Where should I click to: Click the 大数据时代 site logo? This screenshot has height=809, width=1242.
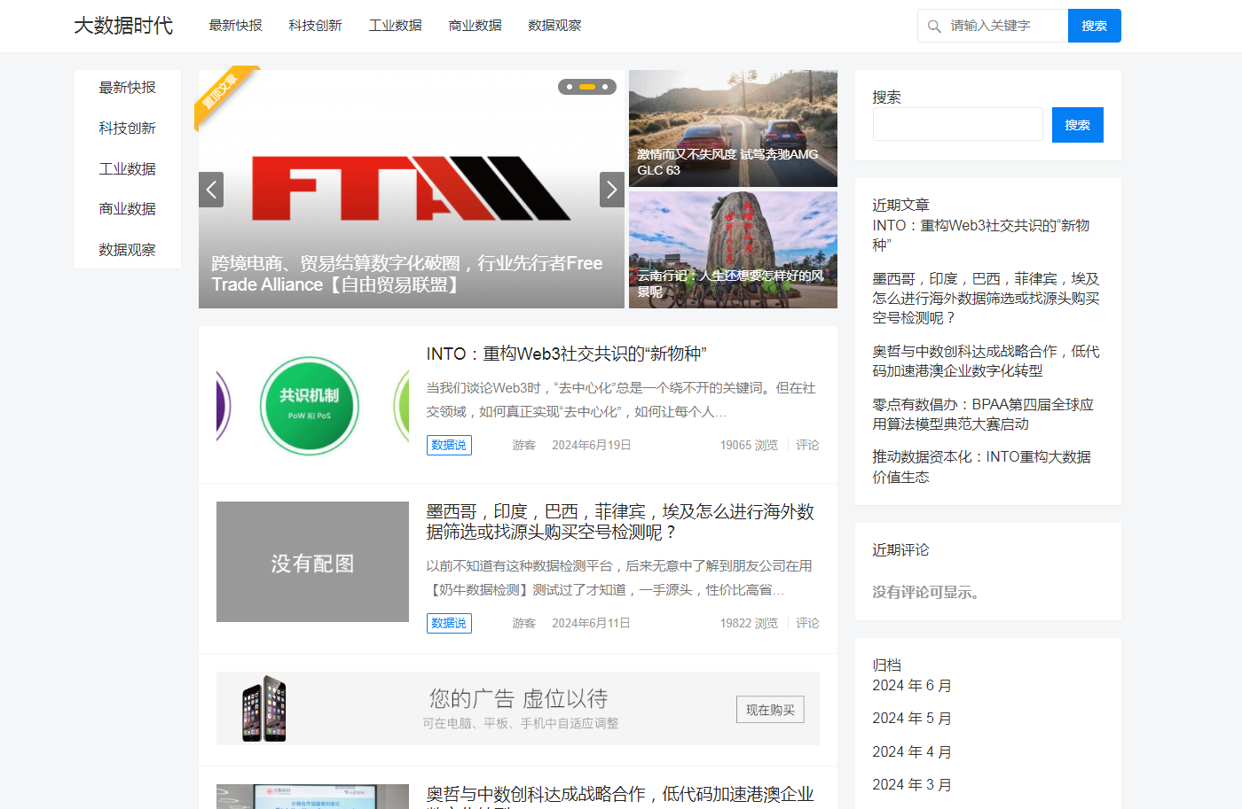pos(123,26)
